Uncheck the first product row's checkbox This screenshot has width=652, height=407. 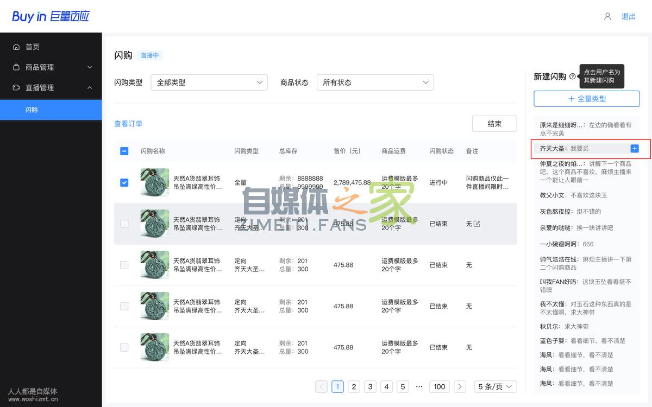[124, 182]
